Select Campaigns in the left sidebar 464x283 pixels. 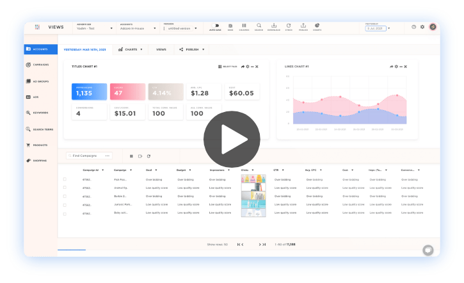coord(40,65)
